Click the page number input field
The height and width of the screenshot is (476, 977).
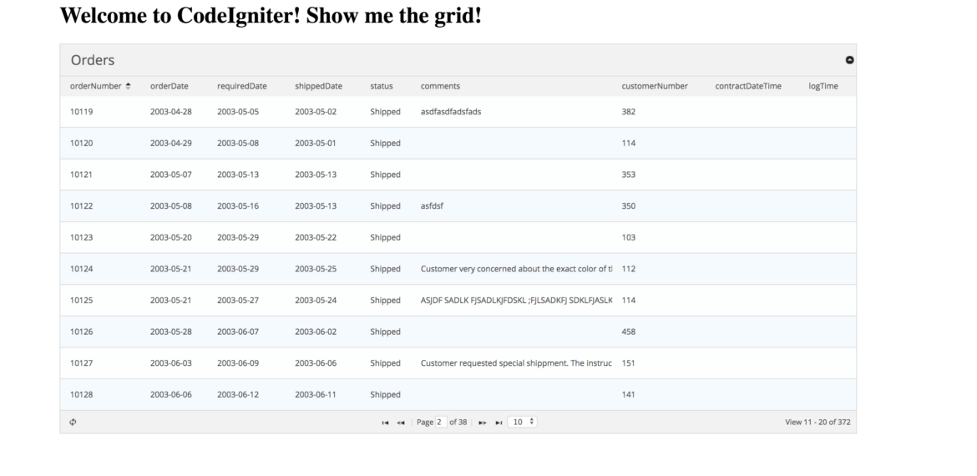(x=441, y=422)
